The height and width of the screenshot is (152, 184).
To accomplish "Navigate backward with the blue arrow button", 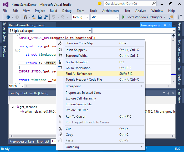I will click(8, 17).
